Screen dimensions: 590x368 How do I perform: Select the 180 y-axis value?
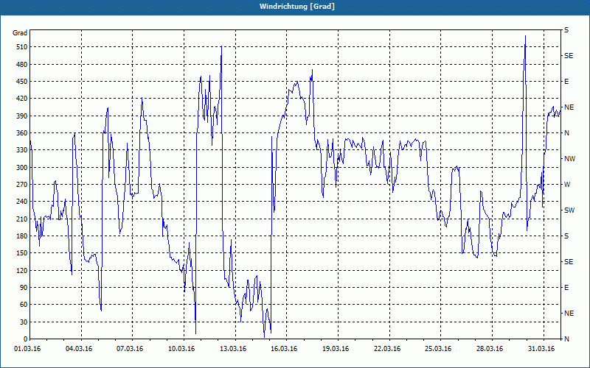22,236
